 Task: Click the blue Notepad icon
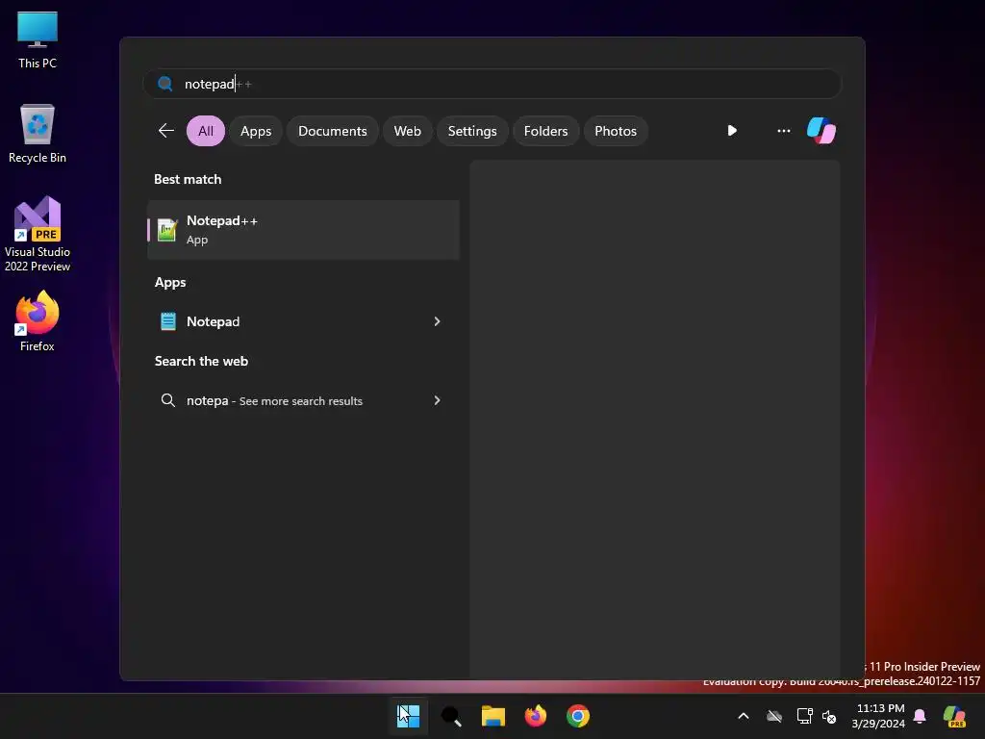[167, 321]
